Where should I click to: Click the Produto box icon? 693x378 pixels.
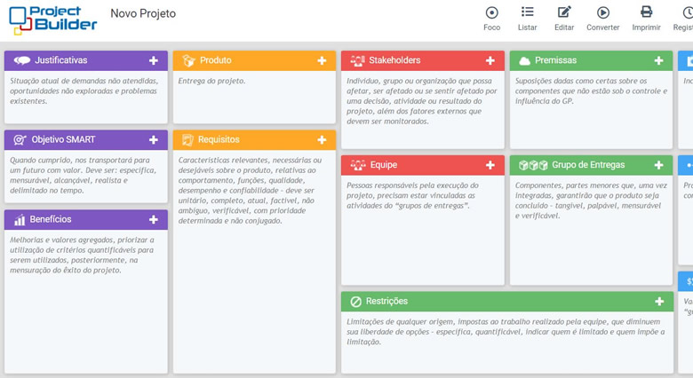(188, 60)
